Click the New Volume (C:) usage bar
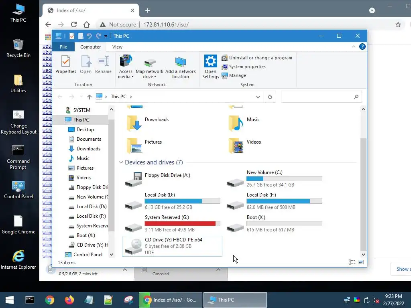The width and height of the screenshot is (411, 308). click(284, 178)
